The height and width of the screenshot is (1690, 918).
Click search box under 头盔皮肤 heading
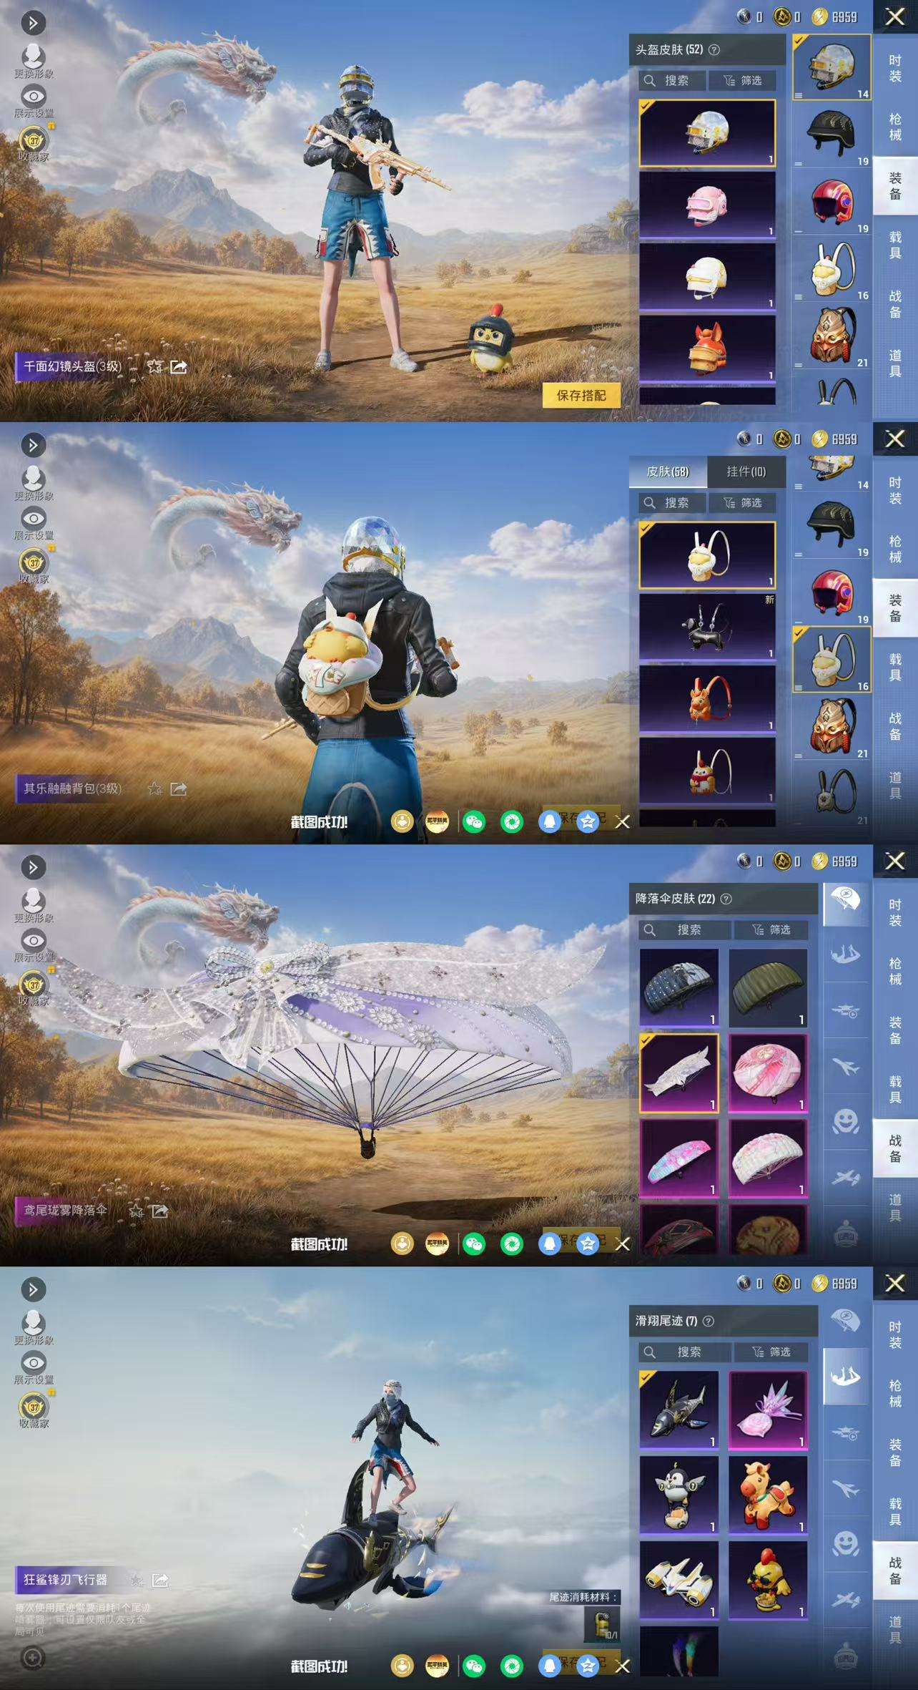click(x=672, y=80)
